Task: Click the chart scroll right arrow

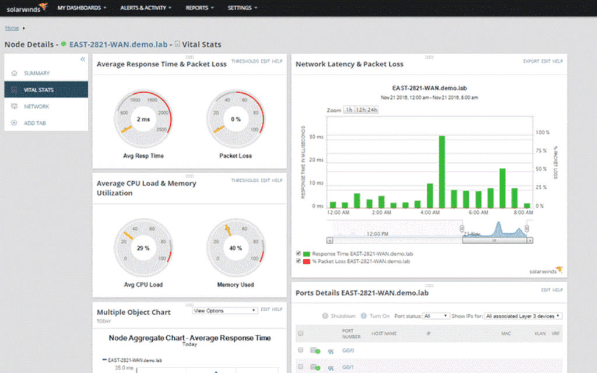Action: pyautogui.click(x=529, y=241)
